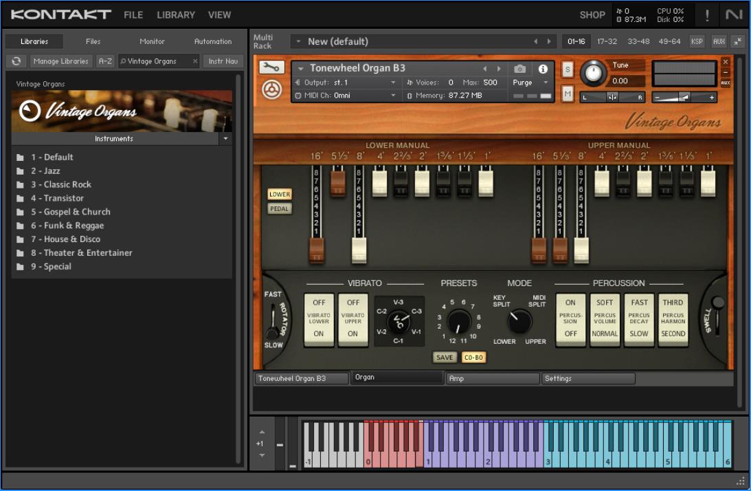This screenshot has width=751, height=491.
Task: Click the exclamation panic icon
Action: click(708, 14)
